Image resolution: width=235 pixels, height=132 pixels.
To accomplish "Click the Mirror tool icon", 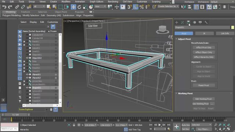I will click(x=183, y=7).
